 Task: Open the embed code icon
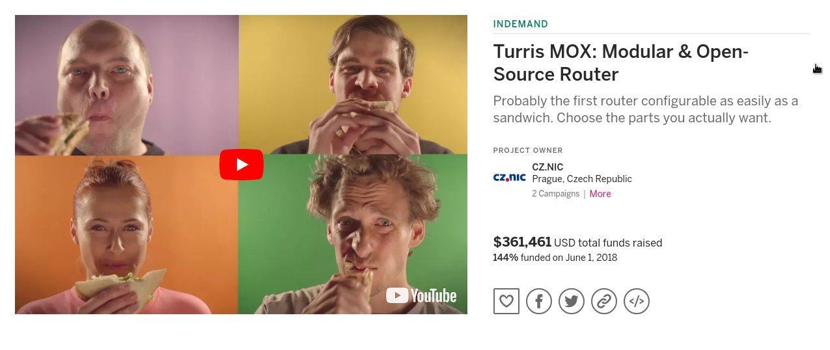pyautogui.click(x=636, y=301)
